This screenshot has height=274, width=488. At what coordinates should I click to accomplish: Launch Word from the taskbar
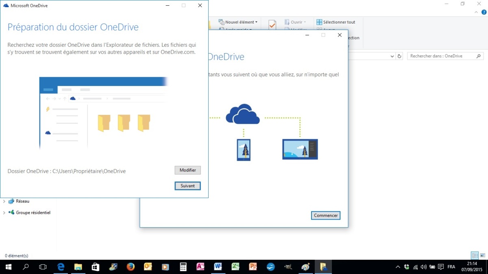point(218,267)
